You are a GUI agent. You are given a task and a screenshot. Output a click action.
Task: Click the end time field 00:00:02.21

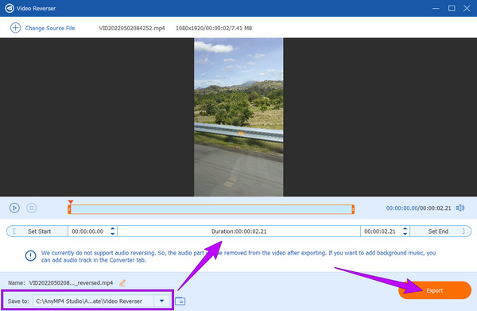click(x=380, y=231)
